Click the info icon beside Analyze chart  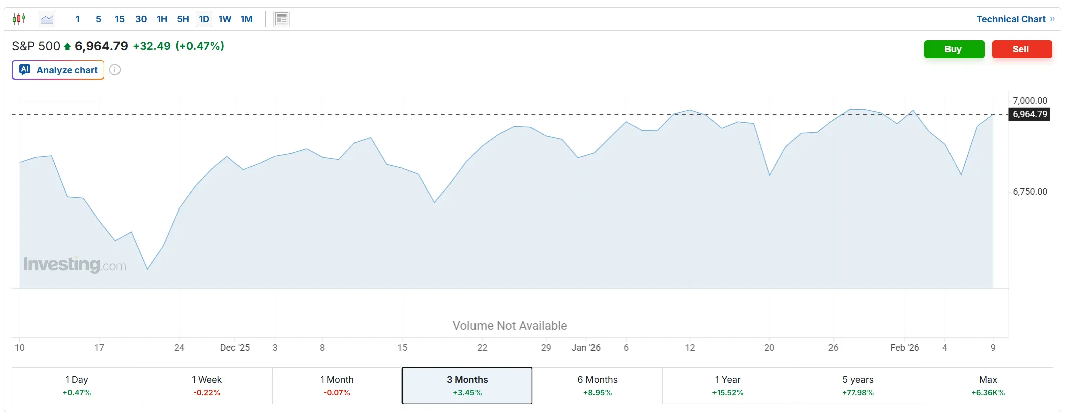click(115, 70)
